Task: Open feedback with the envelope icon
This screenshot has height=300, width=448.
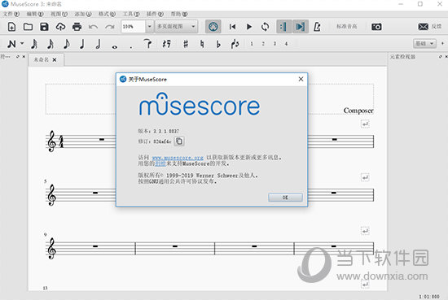Action: 423,27
